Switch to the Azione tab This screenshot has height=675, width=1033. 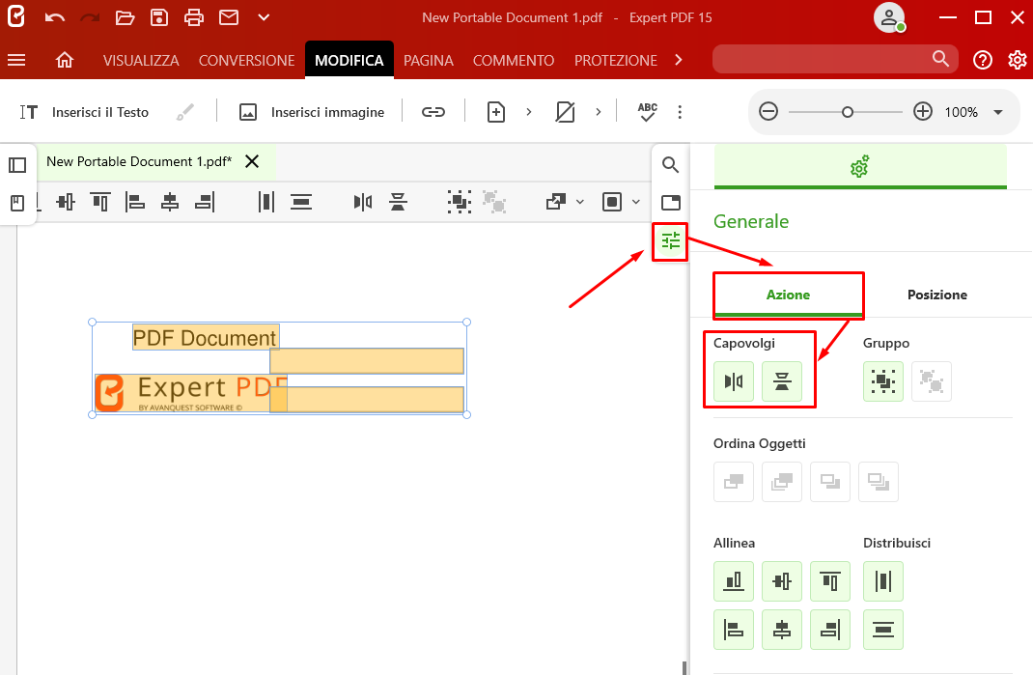(788, 295)
